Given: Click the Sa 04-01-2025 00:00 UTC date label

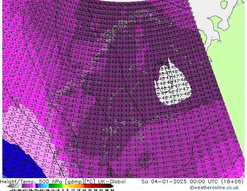Looking at the screenshot, I should click(x=180, y=182).
